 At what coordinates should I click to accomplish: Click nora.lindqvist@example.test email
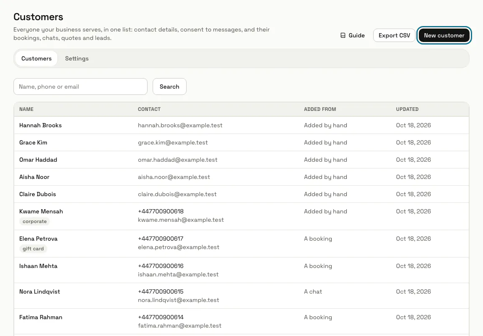coord(178,300)
